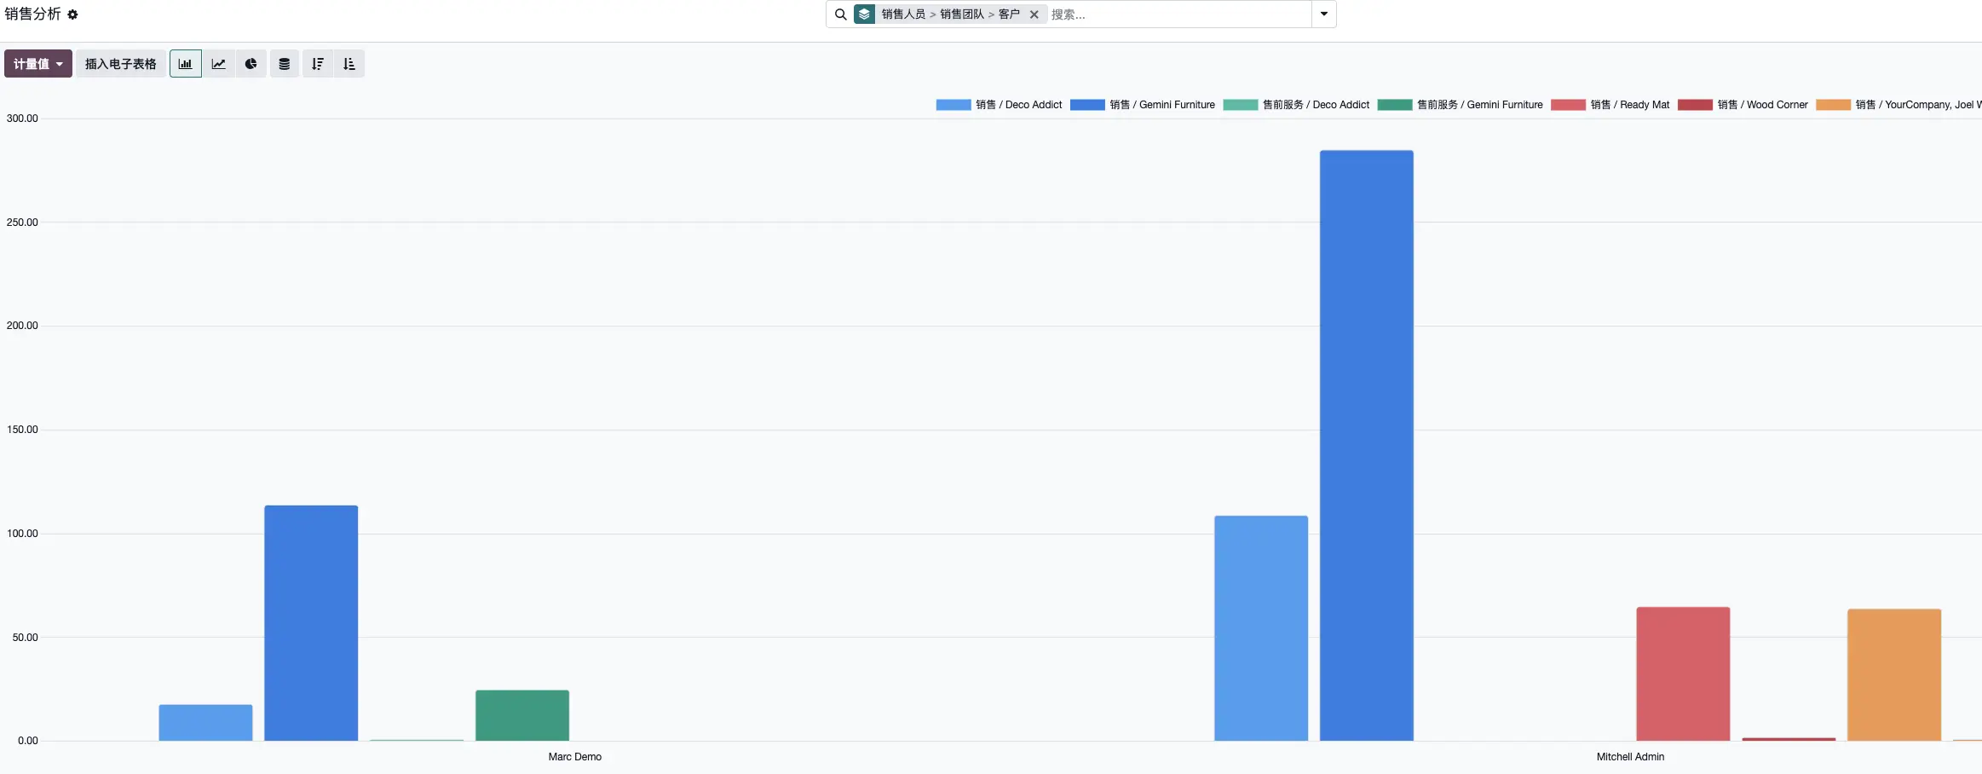
Task: Sort chart bars in descending order
Action: coord(317,64)
